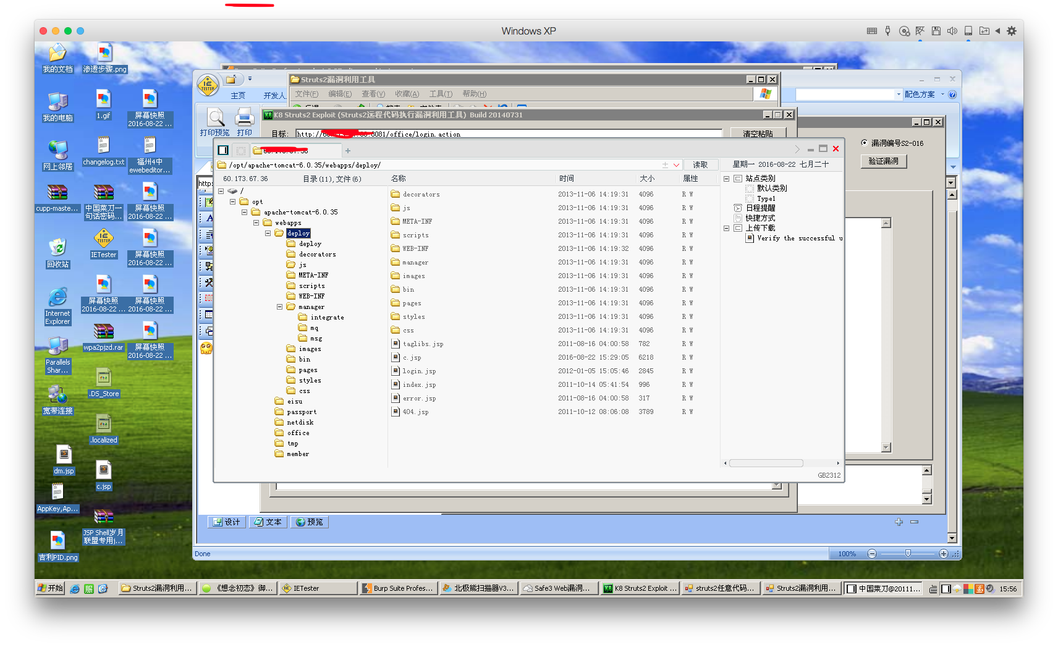Click the zoom-out minus button at 100%
Viewport: 1058px width, 647px height.
pyautogui.click(x=872, y=554)
